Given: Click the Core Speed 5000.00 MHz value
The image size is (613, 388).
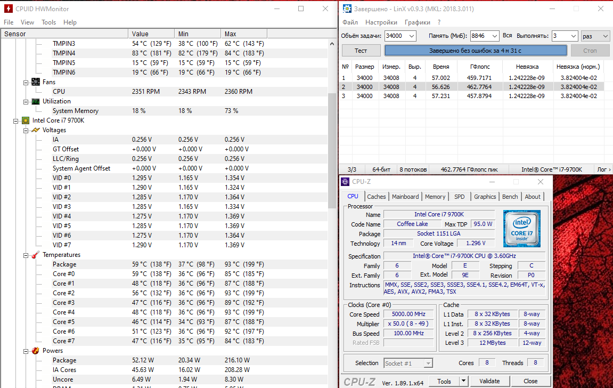Looking at the screenshot, I should 408,314.
